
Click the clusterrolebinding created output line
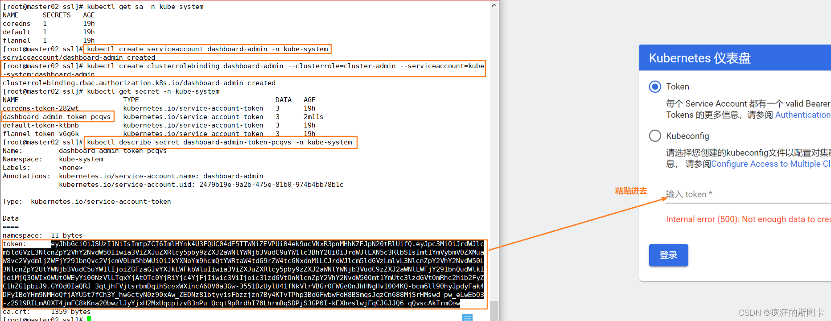click(139, 83)
